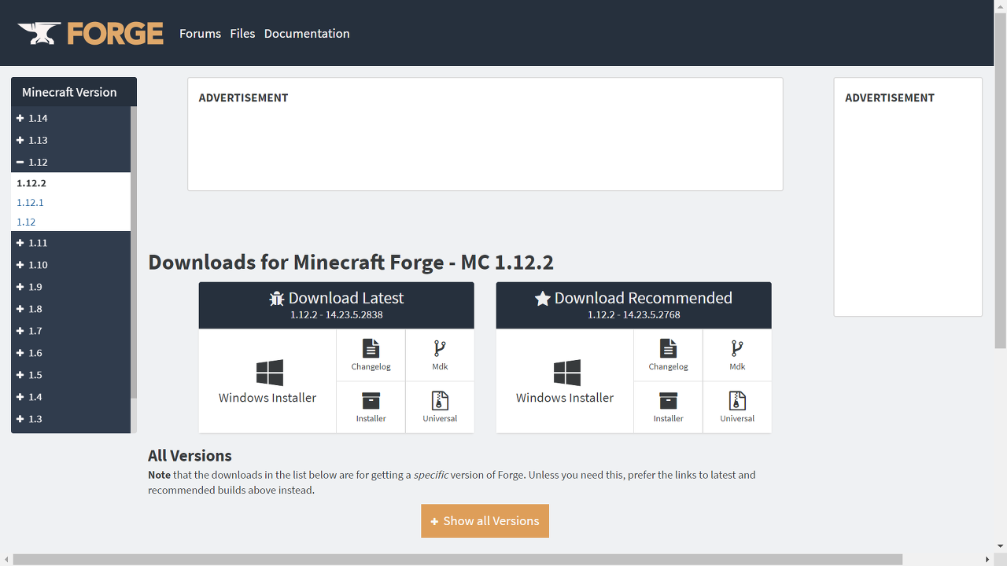Click the sidebar version list scrollbar

point(134,252)
